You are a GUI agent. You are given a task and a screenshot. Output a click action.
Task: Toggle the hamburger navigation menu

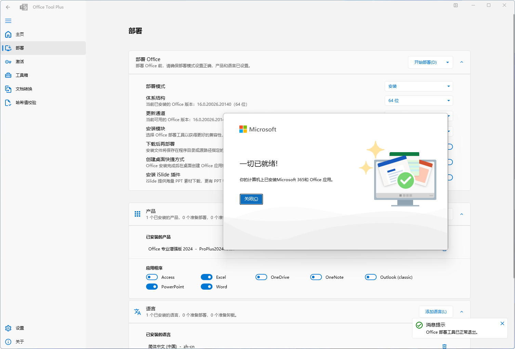click(x=8, y=21)
